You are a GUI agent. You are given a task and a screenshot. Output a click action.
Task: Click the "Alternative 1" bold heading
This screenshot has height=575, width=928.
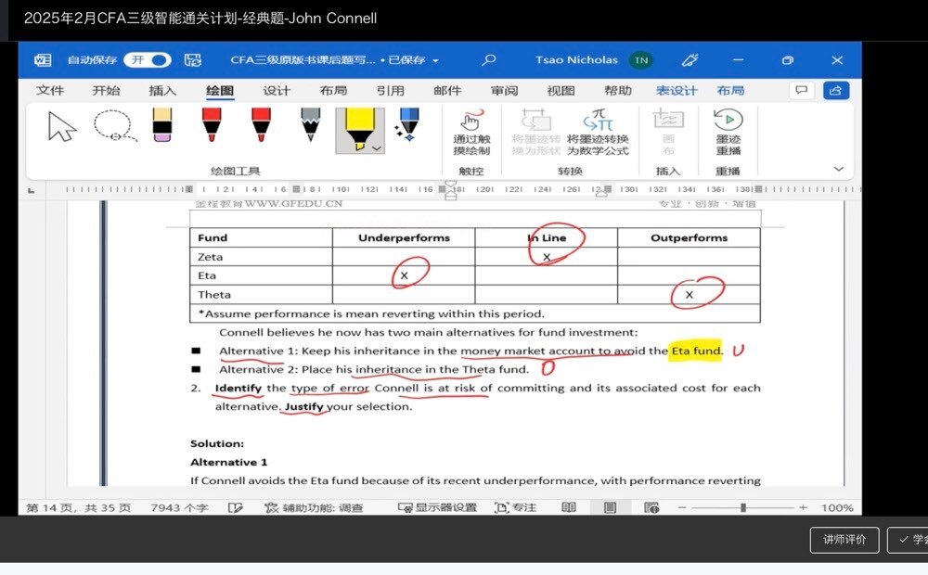(229, 462)
